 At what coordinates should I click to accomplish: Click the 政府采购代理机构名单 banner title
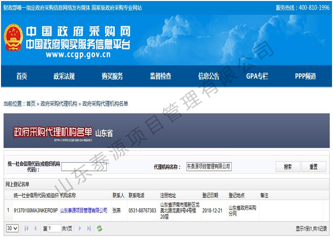pos(53,132)
